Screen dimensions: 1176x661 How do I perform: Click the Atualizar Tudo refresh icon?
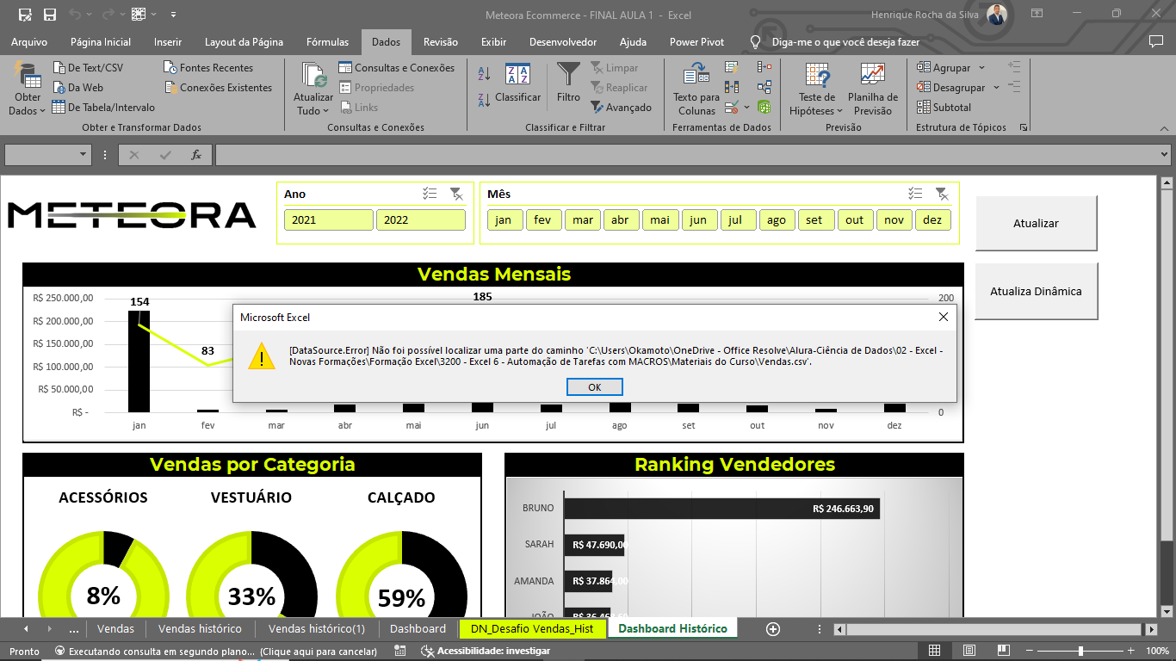(313, 75)
